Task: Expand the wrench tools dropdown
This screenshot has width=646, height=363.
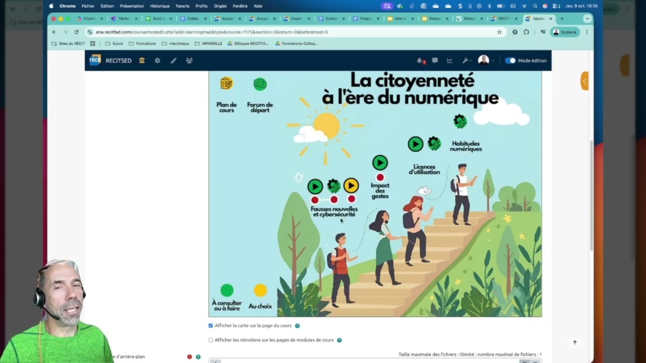Action: (467, 60)
